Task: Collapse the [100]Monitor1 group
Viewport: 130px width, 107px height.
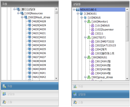Action: (x=85, y=21)
